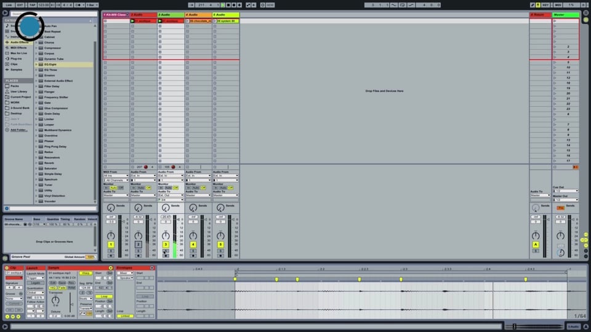Open the Launch Mode Trigger dropdown
Viewport: 591px width, 332px height.
pyautogui.click(x=35, y=278)
